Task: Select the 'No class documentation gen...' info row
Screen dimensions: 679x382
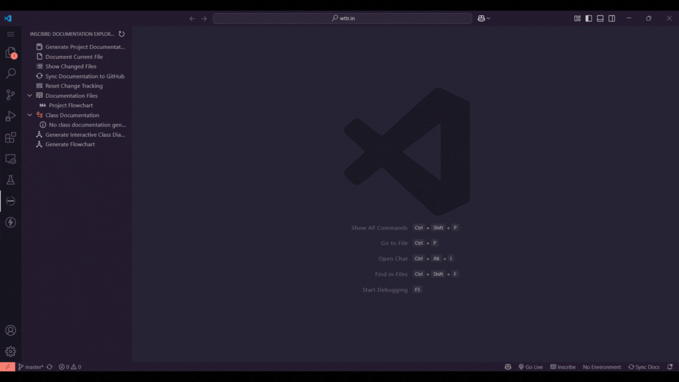Action: [77, 125]
